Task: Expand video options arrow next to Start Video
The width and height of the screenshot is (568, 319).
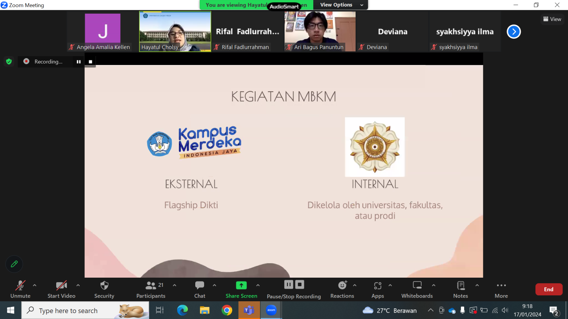Action: tap(78, 285)
